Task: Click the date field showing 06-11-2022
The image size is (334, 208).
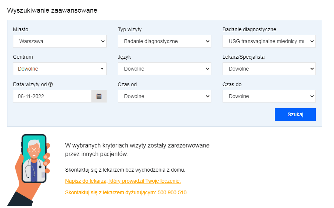Action: coord(52,96)
